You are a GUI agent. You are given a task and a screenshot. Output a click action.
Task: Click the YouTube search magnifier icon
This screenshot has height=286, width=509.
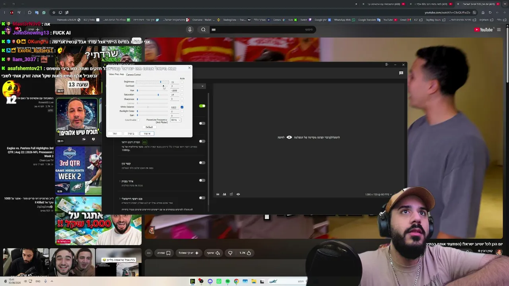(203, 29)
